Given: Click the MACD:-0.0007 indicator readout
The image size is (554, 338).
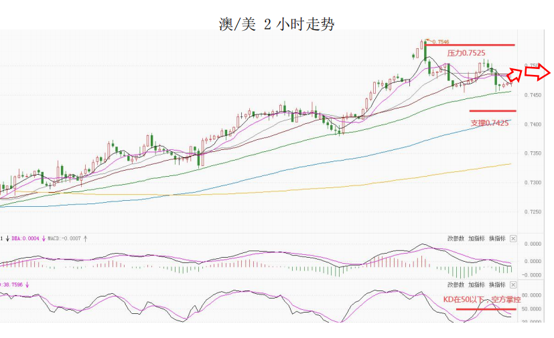Looking at the screenshot, I should 64,238.
